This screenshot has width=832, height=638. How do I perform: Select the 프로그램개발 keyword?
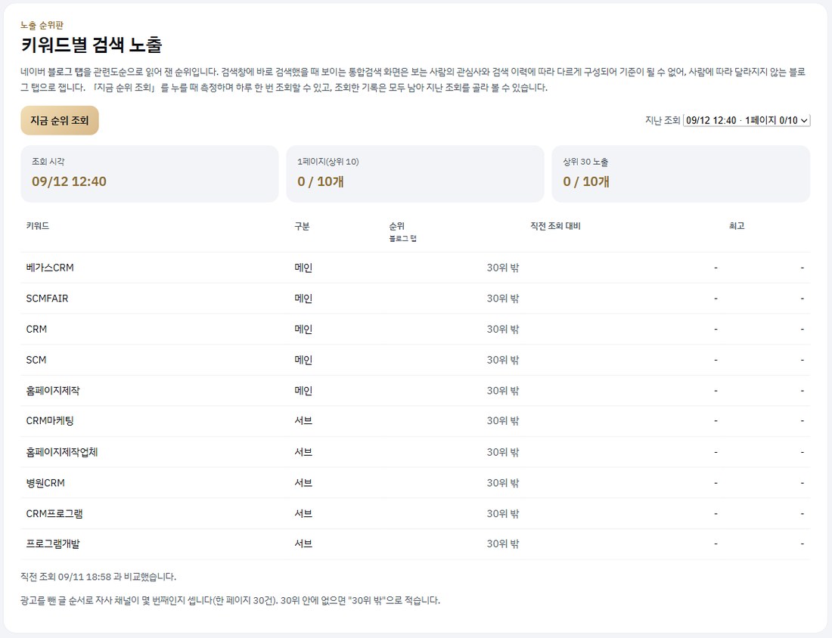[x=52, y=544]
